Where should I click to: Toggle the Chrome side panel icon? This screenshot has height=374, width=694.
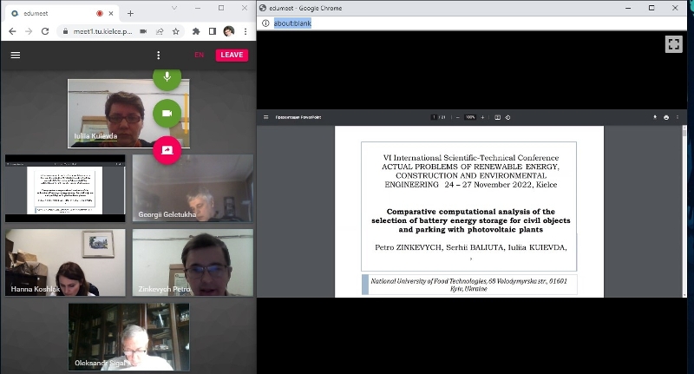point(213,31)
